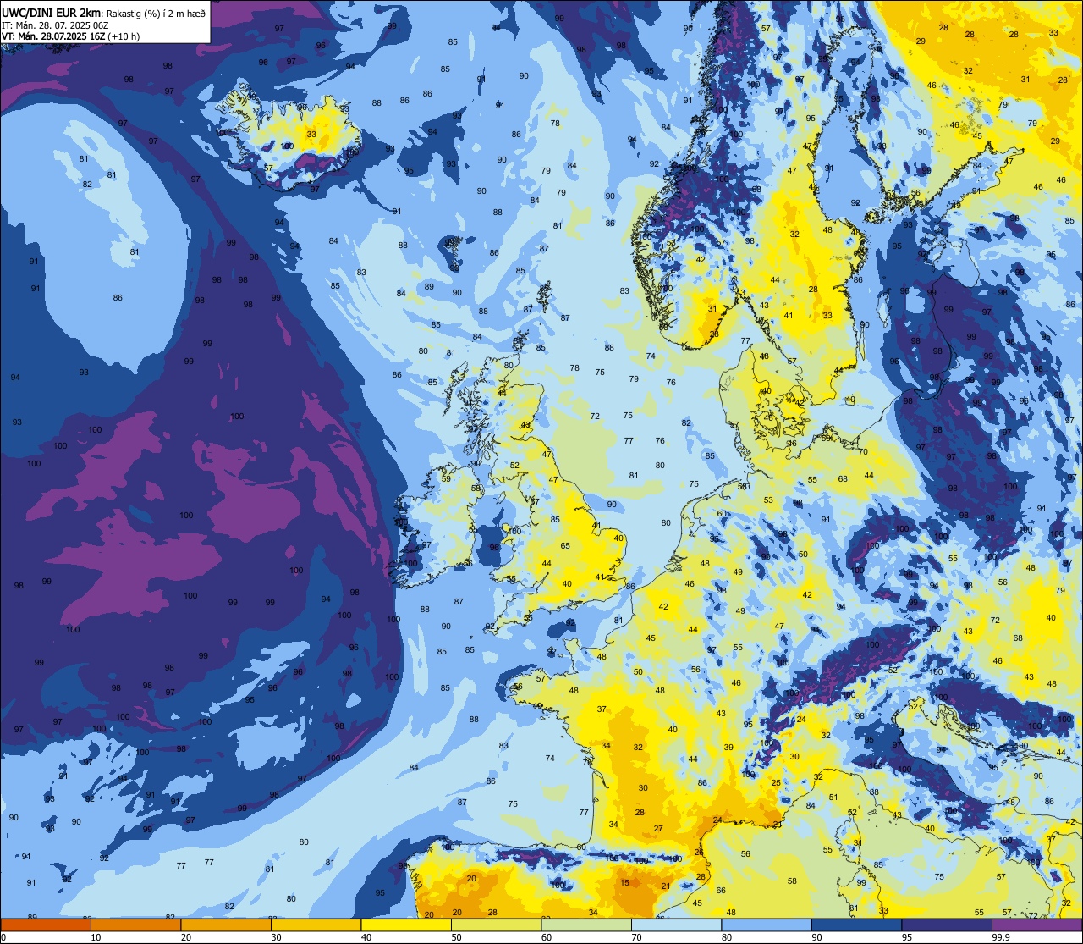Screen dimensions: 1083x944
Task: Click the 'IT: Mán. 28. 07. 2025 06Z' line
Action: click(54, 25)
